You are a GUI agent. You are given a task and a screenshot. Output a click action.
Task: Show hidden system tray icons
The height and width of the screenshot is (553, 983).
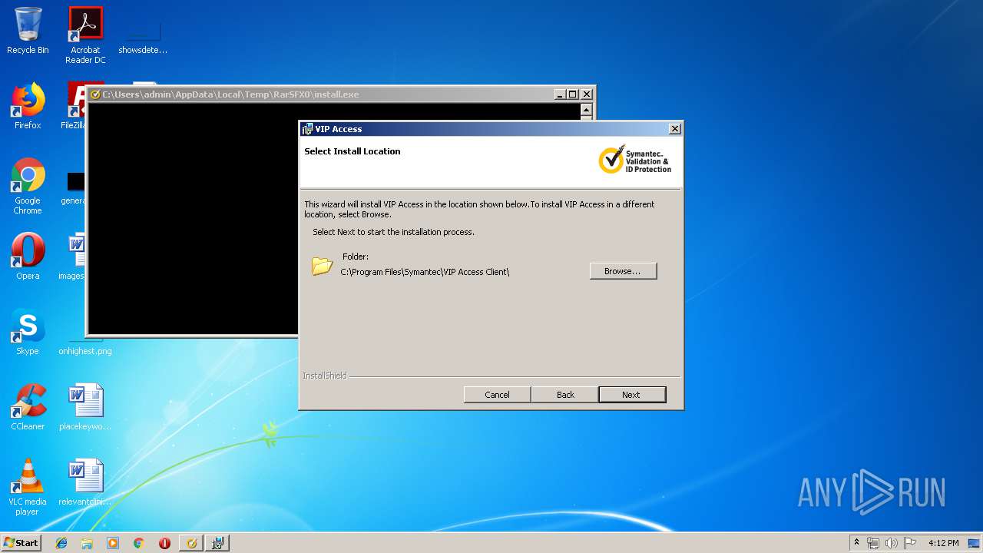pos(856,543)
